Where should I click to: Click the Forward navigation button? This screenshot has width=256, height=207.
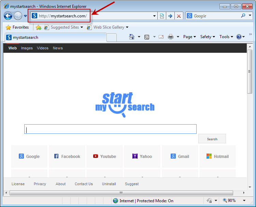click(18, 16)
